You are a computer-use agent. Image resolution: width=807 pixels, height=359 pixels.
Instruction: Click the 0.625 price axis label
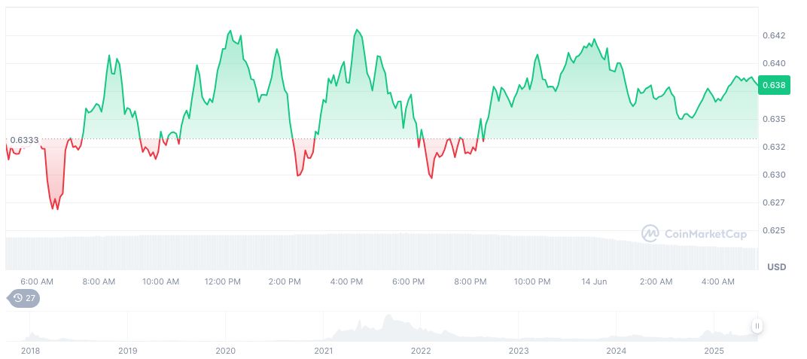point(774,230)
